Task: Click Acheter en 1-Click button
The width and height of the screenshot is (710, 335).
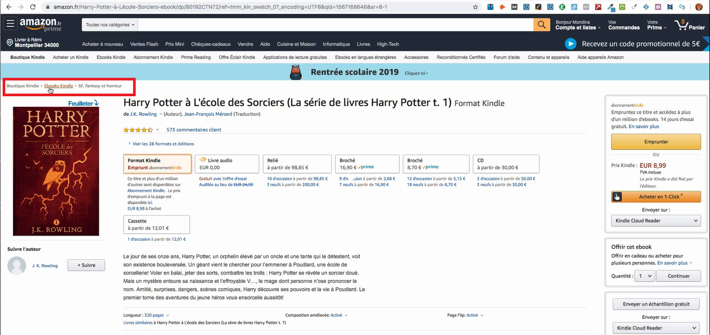Action: click(x=656, y=197)
